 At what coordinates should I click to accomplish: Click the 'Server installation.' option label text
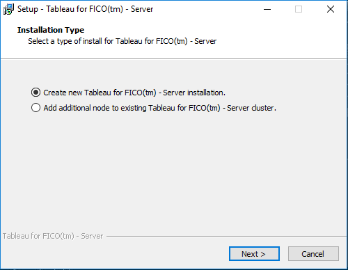(x=194, y=93)
